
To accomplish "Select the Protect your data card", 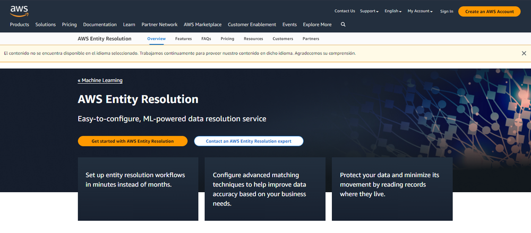I will (x=392, y=189).
